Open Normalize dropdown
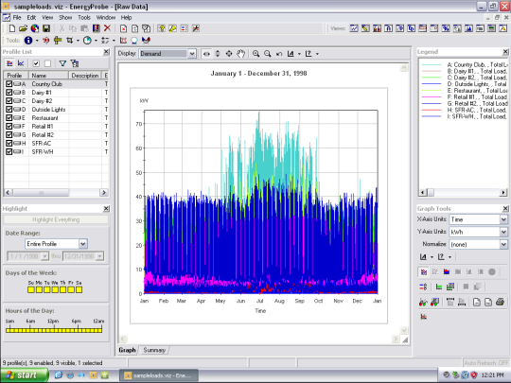The width and height of the screenshot is (511, 383). point(503,244)
